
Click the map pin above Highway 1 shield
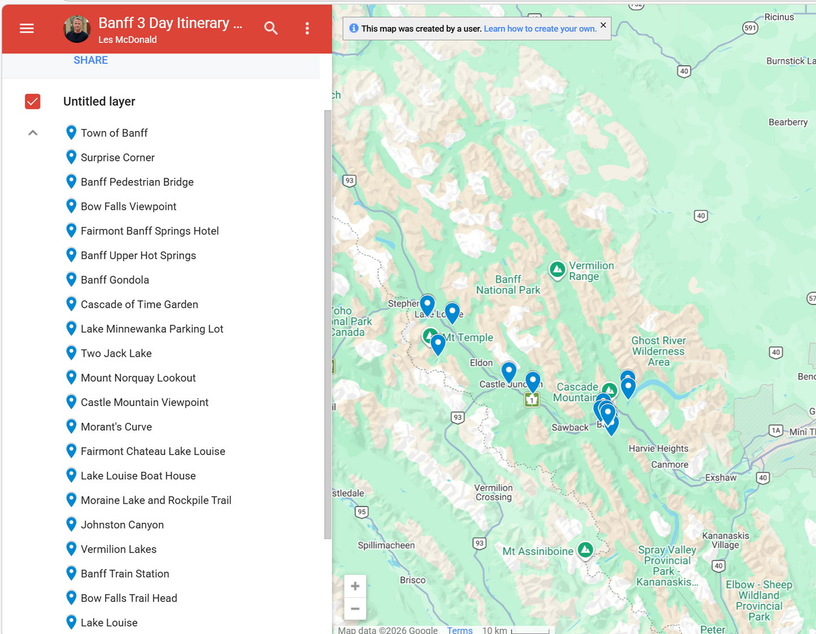coord(533,382)
